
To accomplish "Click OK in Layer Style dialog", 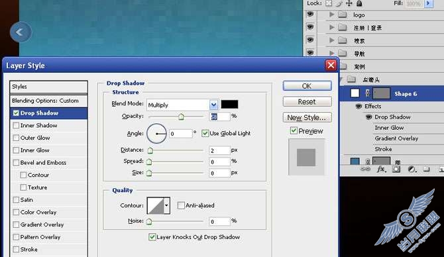I will [x=307, y=86].
